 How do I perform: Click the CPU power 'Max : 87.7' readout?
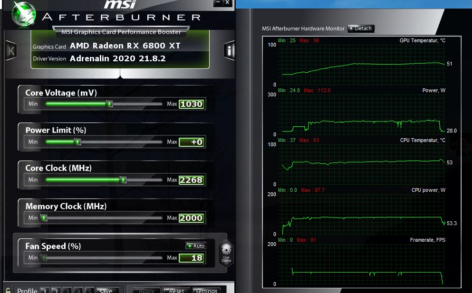click(x=313, y=190)
